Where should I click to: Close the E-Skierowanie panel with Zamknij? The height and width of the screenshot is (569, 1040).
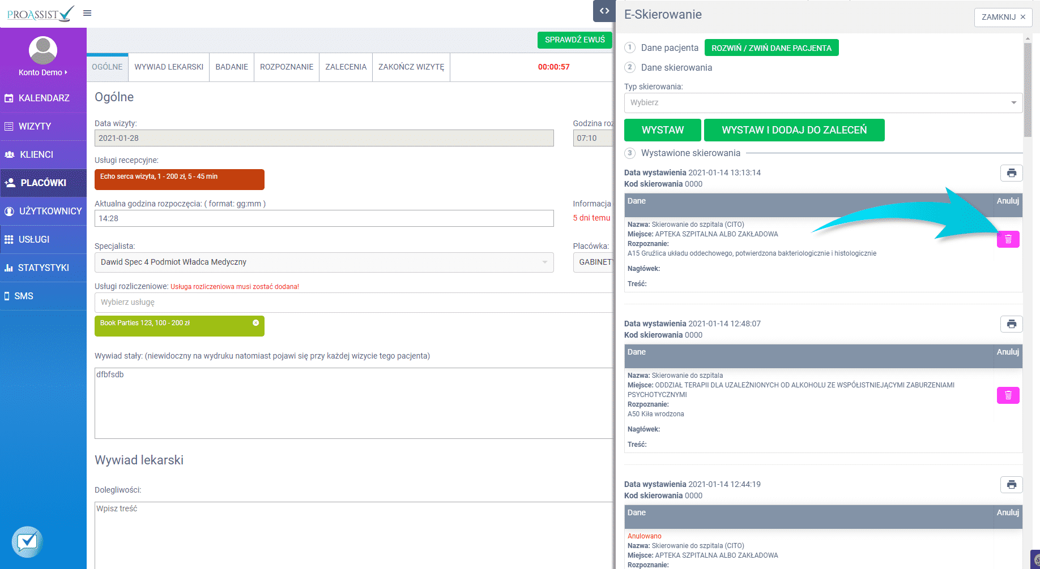point(1003,17)
